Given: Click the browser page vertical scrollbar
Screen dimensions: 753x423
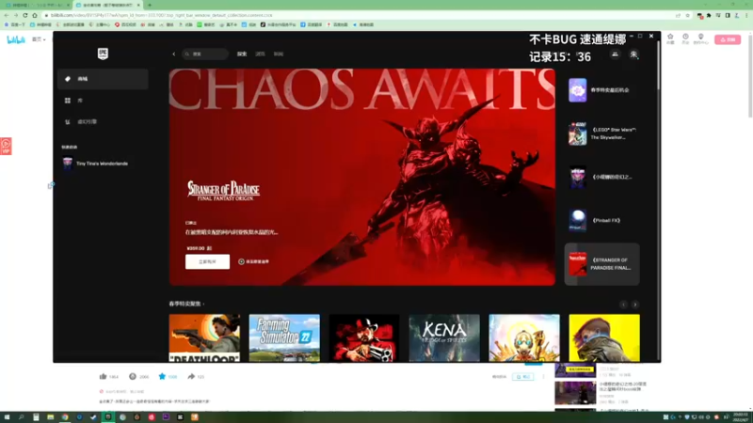Looking at the screenshot, I should pos(750,74).
